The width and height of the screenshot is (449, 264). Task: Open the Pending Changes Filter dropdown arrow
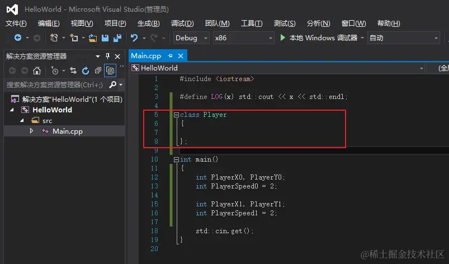tap(64, 70)
